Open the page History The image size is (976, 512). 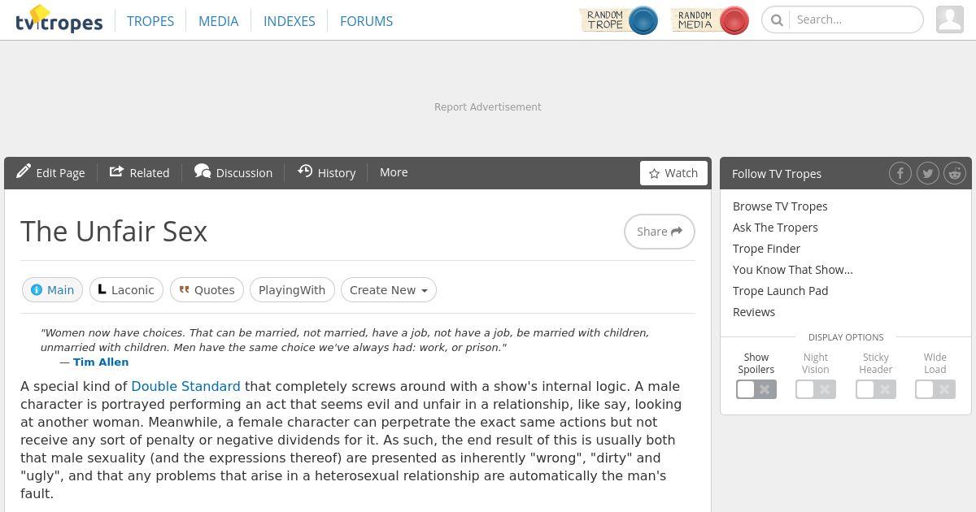point(327,172)
